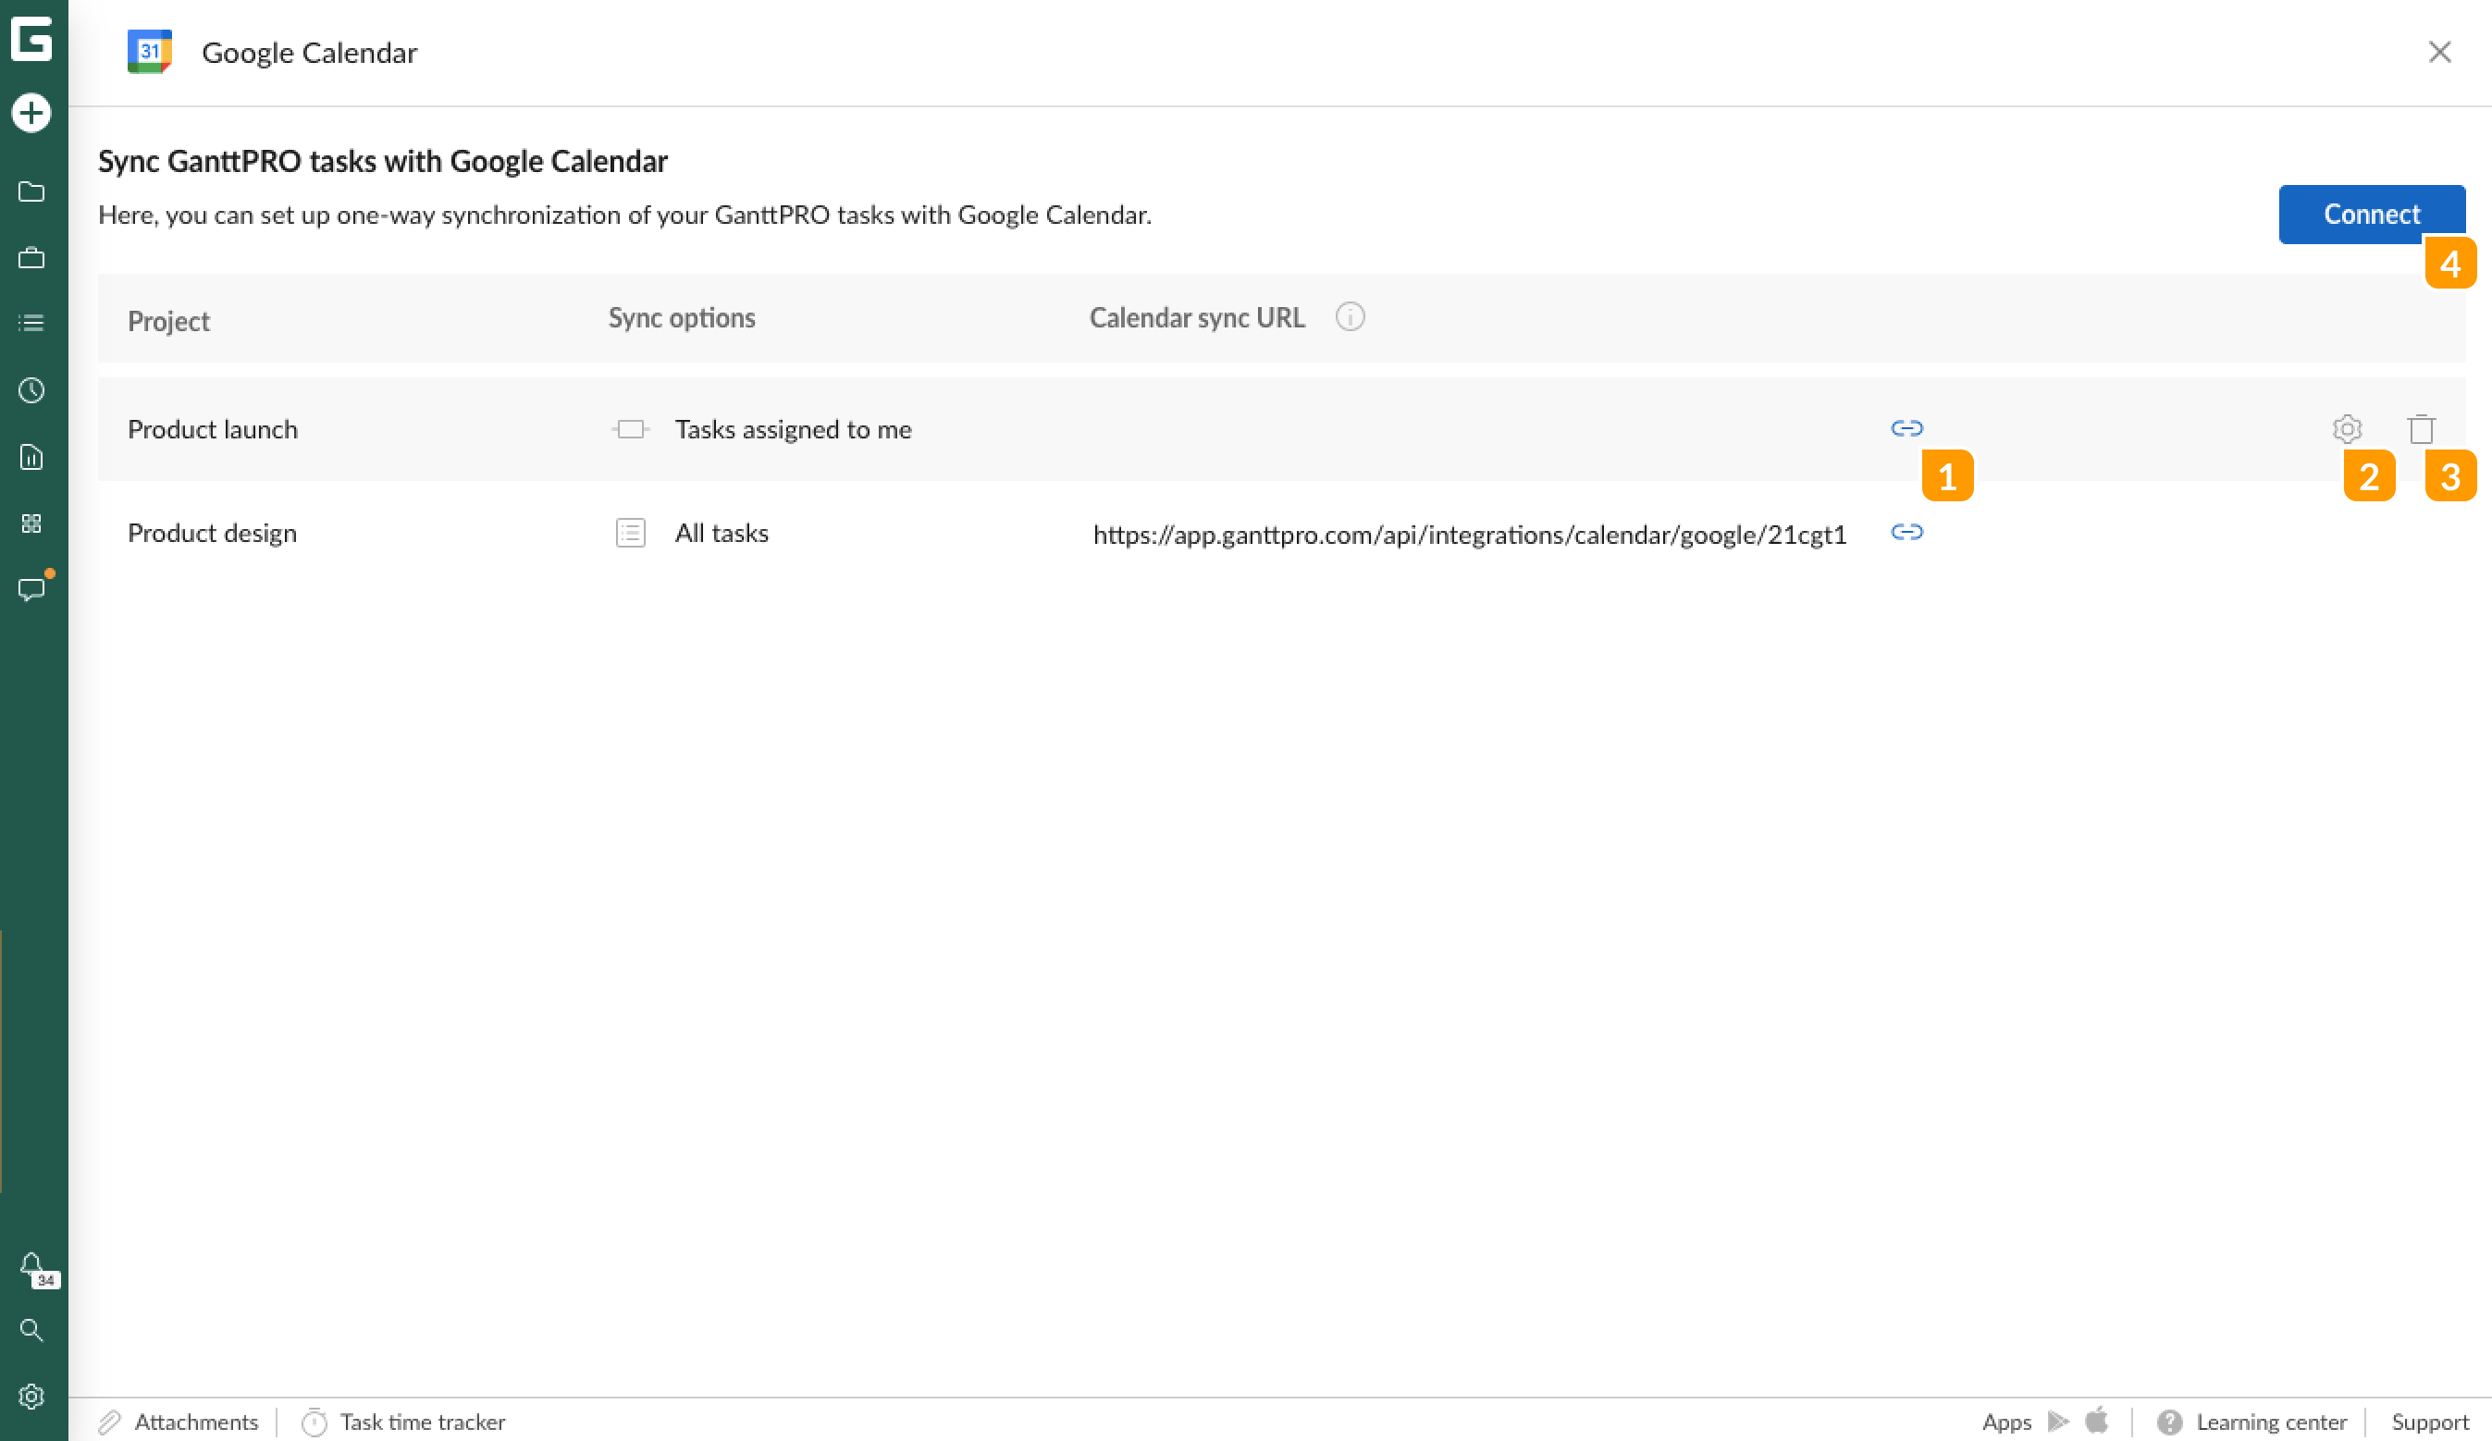Viewport: 2492px width, 1441px height.
Task: Delete the Product launch calendar sync
Action: tap(2420, 428)
